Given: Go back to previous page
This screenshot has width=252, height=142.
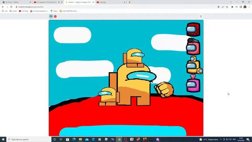Looking at the screenshot, I should [3, 7].
